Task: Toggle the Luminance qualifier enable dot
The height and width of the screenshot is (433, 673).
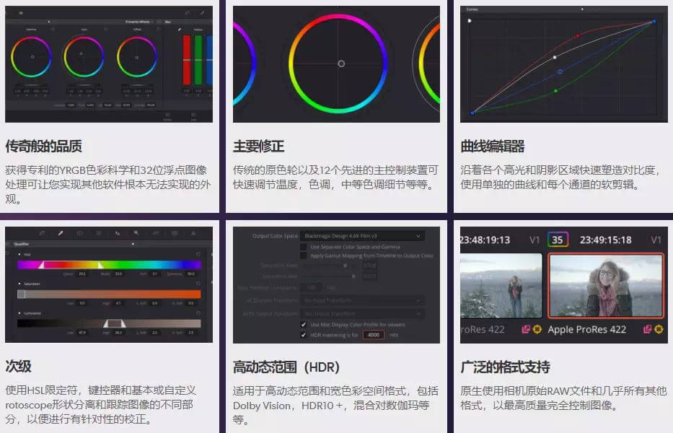Action: pyautogui.click(x=19, y=313)
